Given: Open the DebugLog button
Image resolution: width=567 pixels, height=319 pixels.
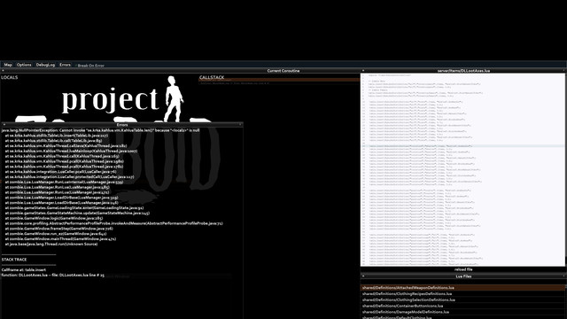Looking at the screenshot, I should (x=45, y=65).
